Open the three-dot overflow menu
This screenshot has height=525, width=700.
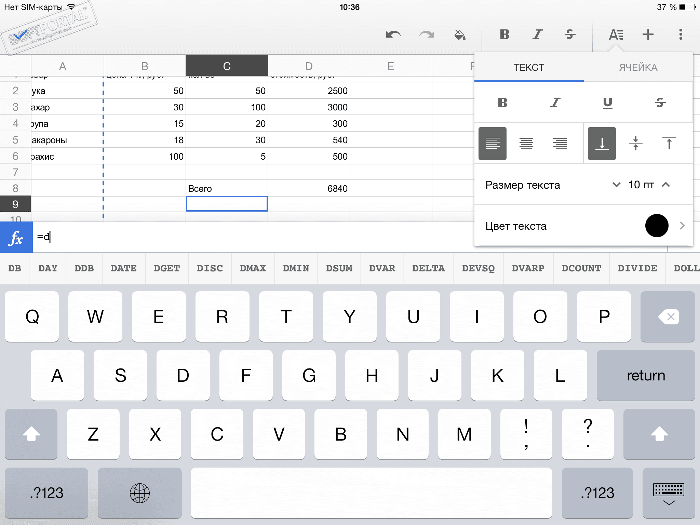coord(681,35)
